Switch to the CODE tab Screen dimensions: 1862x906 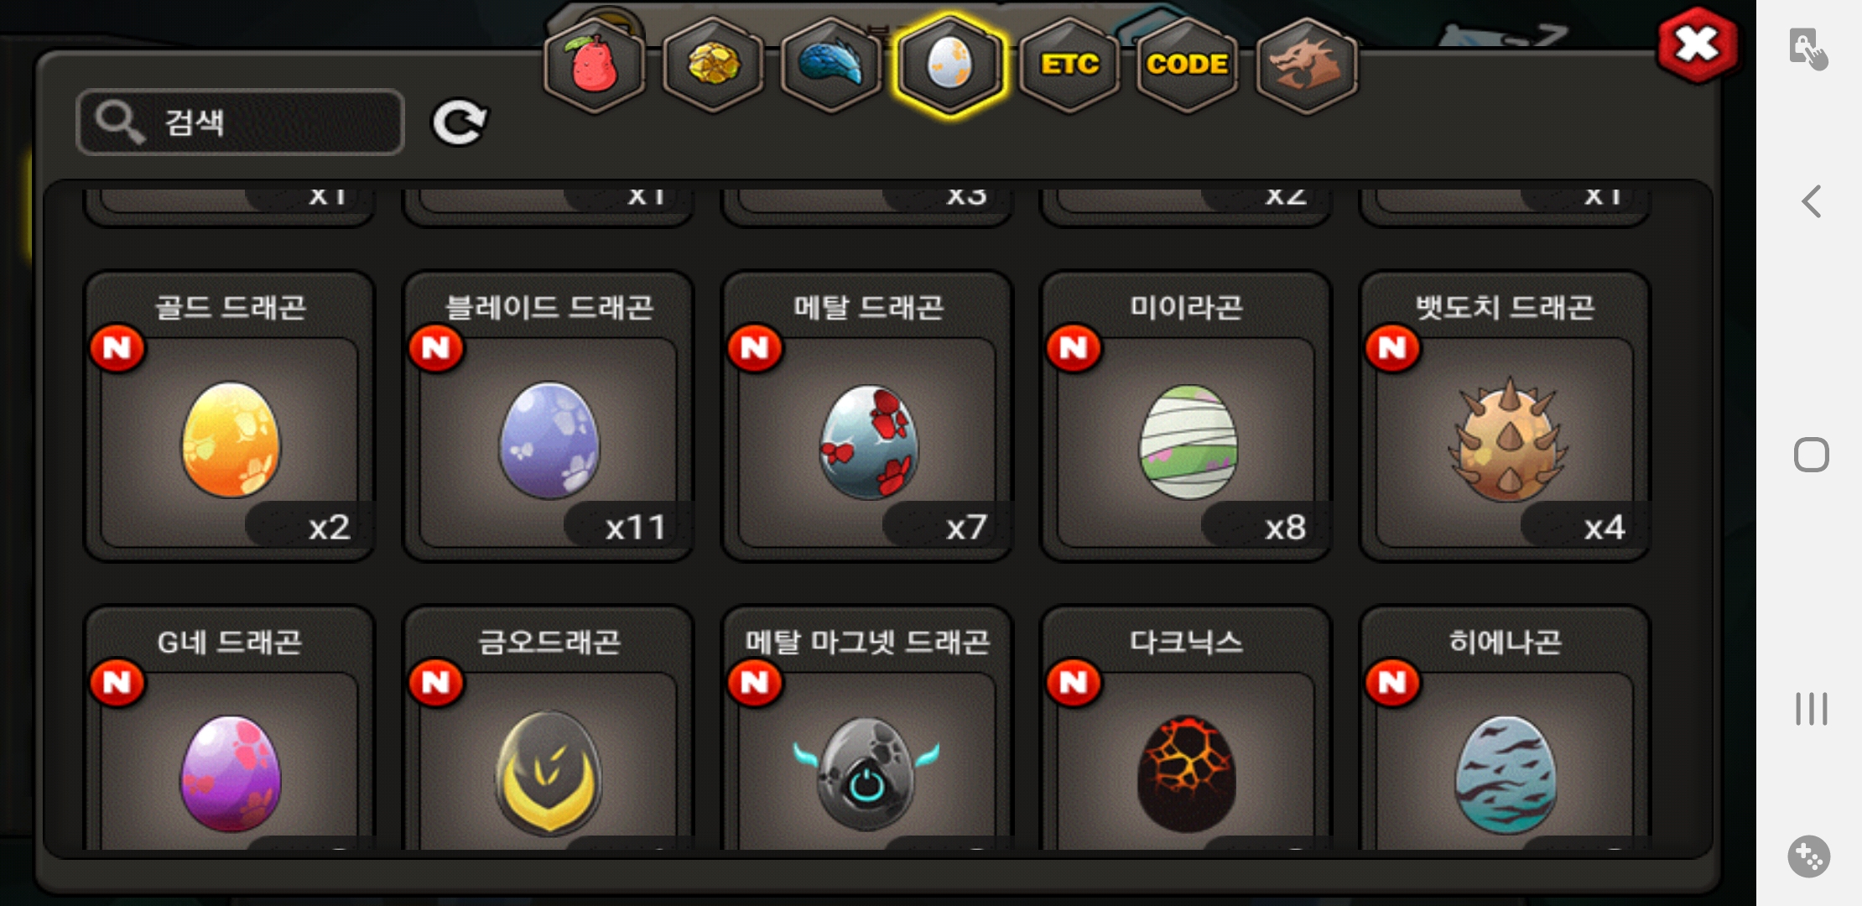click(1188, 65)
